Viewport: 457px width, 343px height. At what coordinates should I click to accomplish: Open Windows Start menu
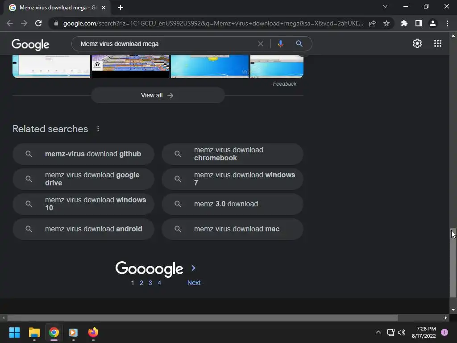(14, 332)
